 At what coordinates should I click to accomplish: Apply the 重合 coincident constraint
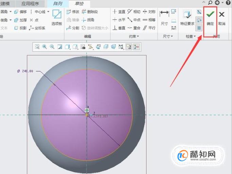coord(134,28)
